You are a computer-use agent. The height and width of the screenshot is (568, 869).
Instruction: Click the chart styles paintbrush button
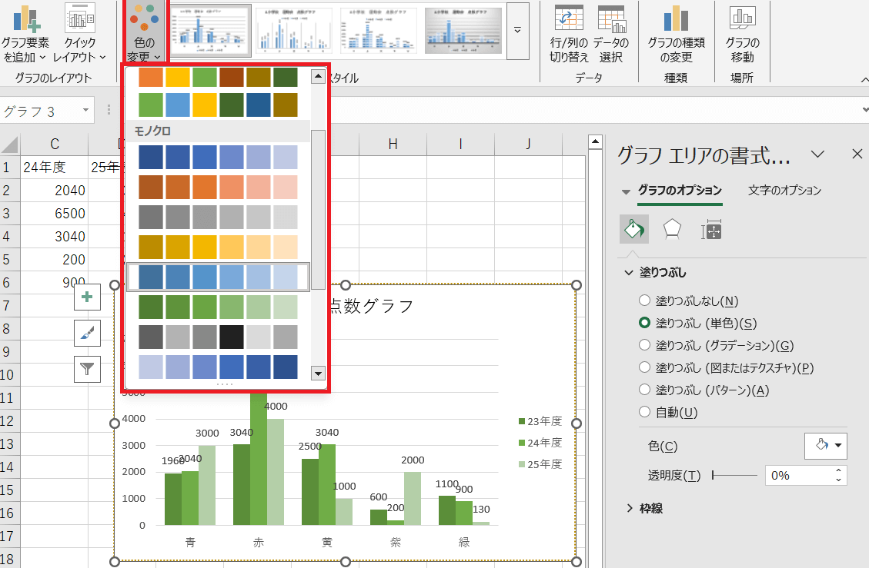point(87,334)
